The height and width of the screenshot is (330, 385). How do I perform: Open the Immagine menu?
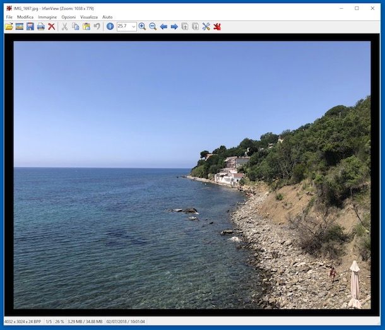click(x=47, y=17)
